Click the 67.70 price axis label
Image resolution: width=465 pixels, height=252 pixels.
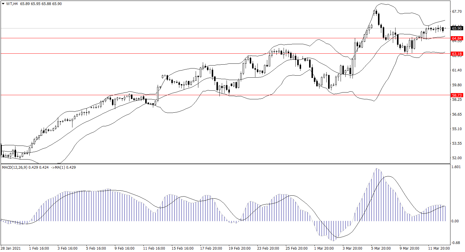457,12
